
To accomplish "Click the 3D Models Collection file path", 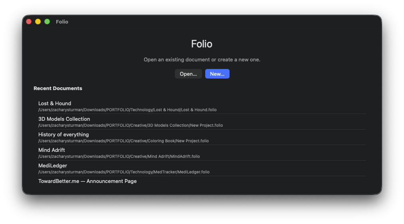I will coord(131,125).
